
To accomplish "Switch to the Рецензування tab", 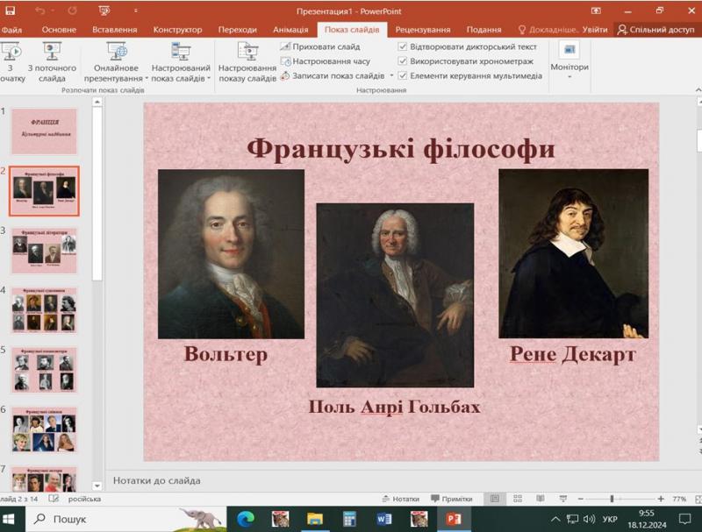I will pyautogui.click(x=423, y=30).
